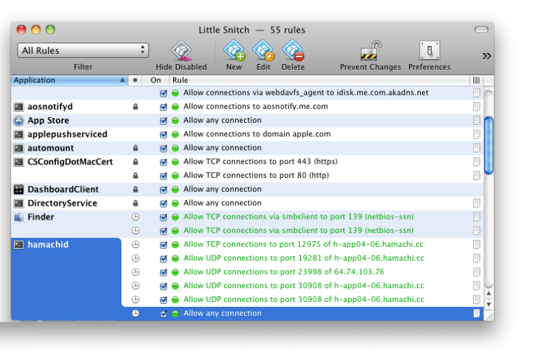Open notes icon for domain apple.com rule
Screen dimensions: 536x364
[x=476, y=134]
